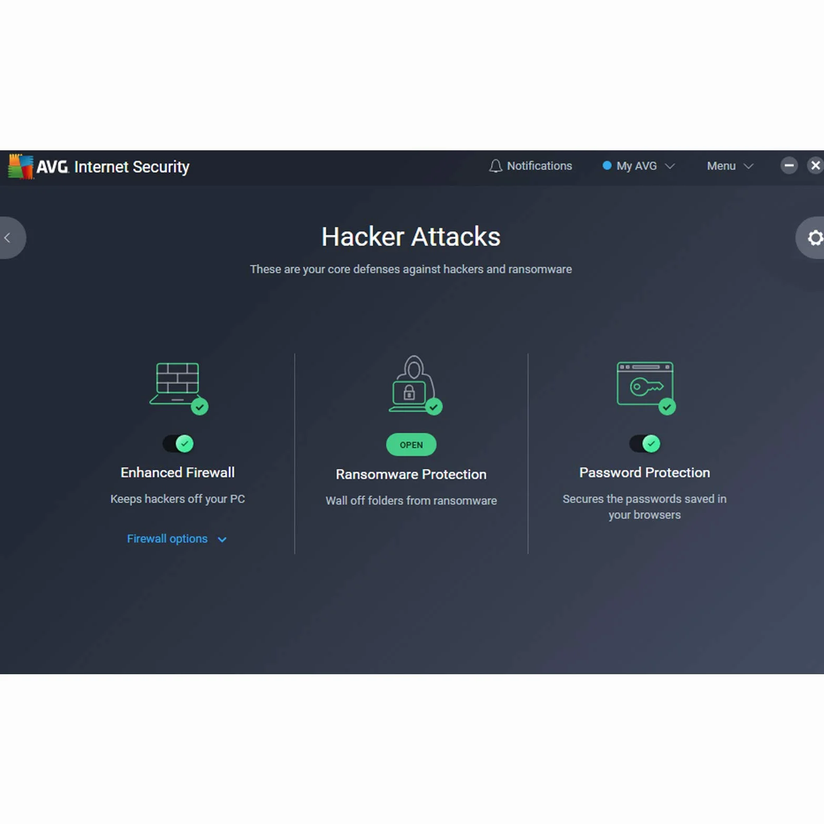Expand the Menu dropdown

click(730, 166)
